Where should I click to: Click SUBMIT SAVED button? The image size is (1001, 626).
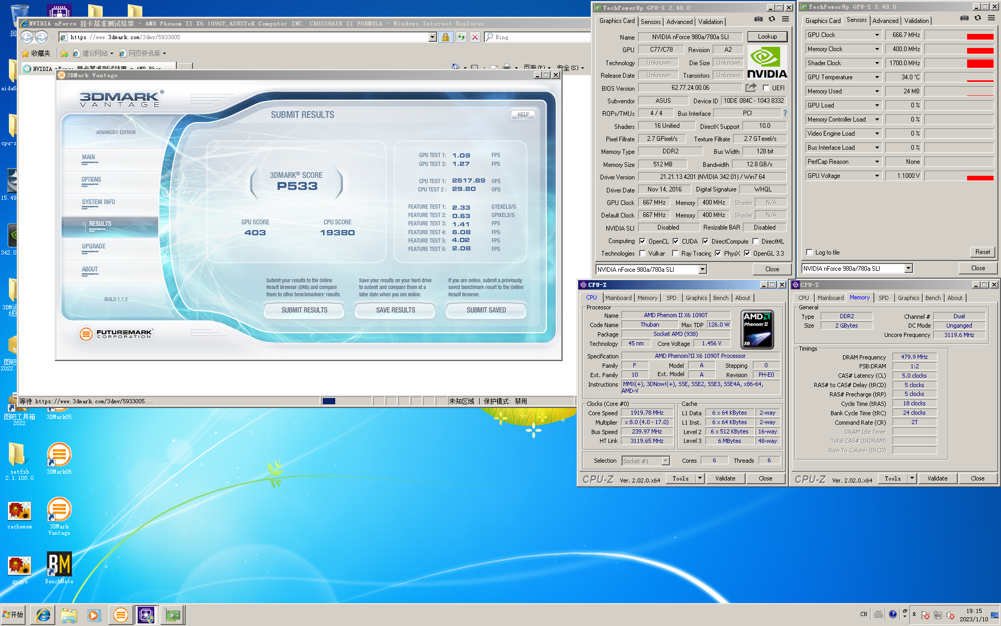486,310
